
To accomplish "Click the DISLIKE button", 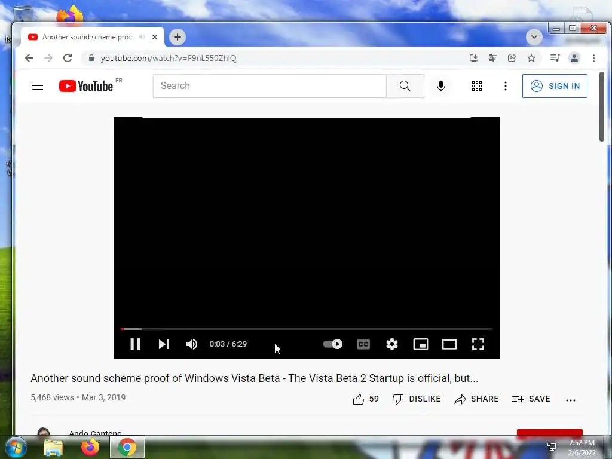I will click(x=417, y=399).
